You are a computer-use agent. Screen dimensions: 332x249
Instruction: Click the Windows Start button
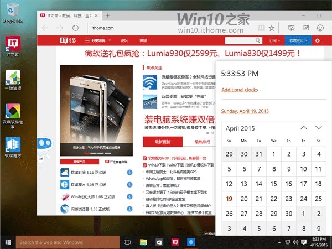pyautogui.click(x=8, y=242)
